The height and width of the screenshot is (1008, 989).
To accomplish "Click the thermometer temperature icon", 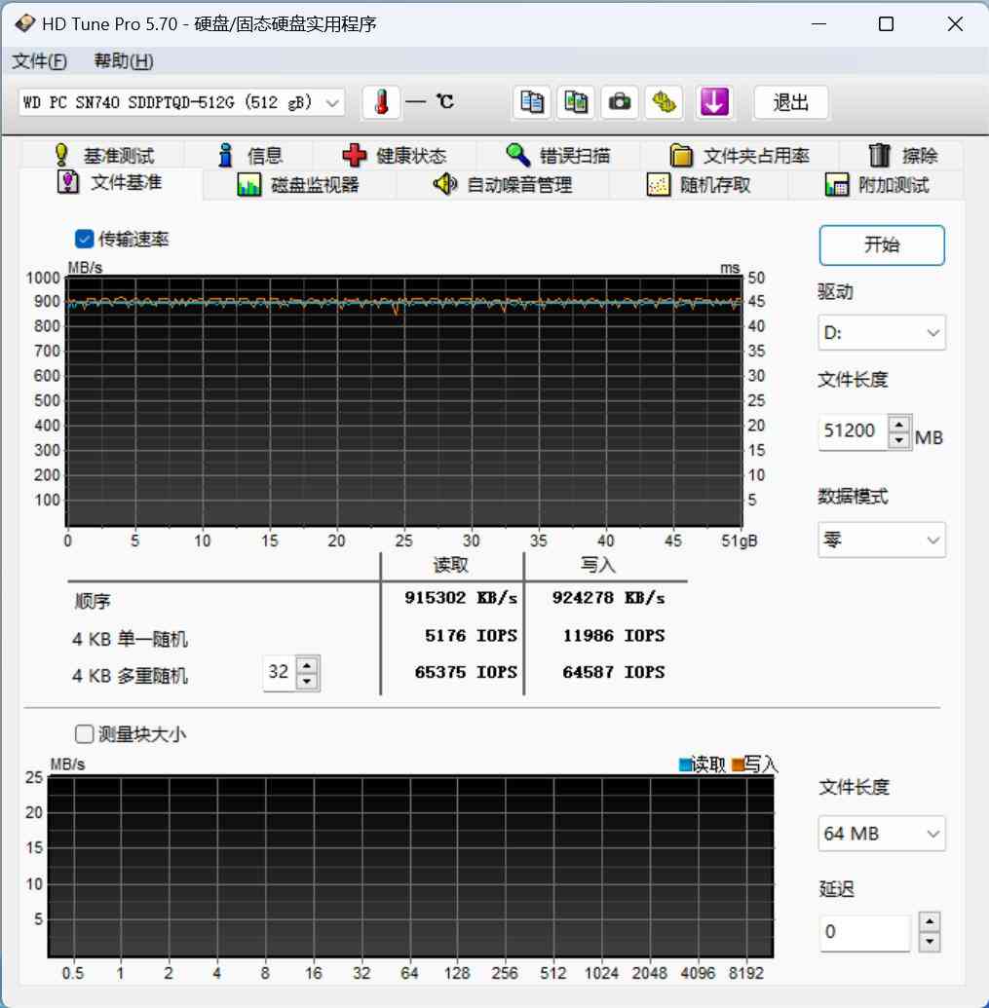I will 381,102.
